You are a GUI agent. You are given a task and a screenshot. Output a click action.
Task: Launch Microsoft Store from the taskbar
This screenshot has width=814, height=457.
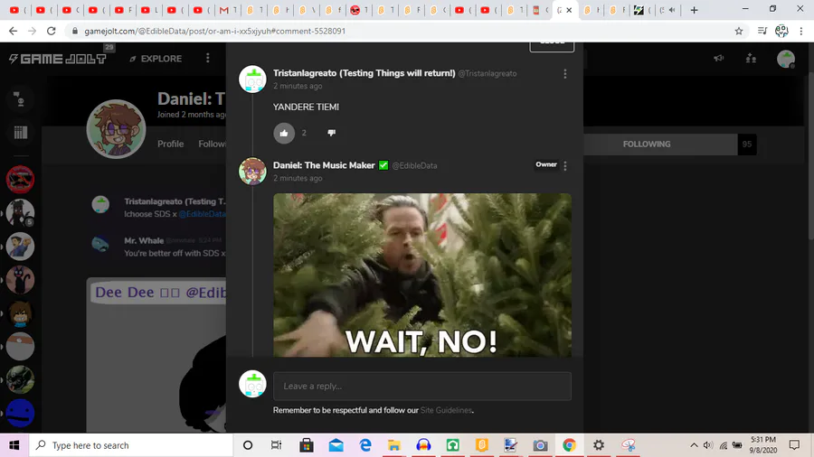point(307,445)
